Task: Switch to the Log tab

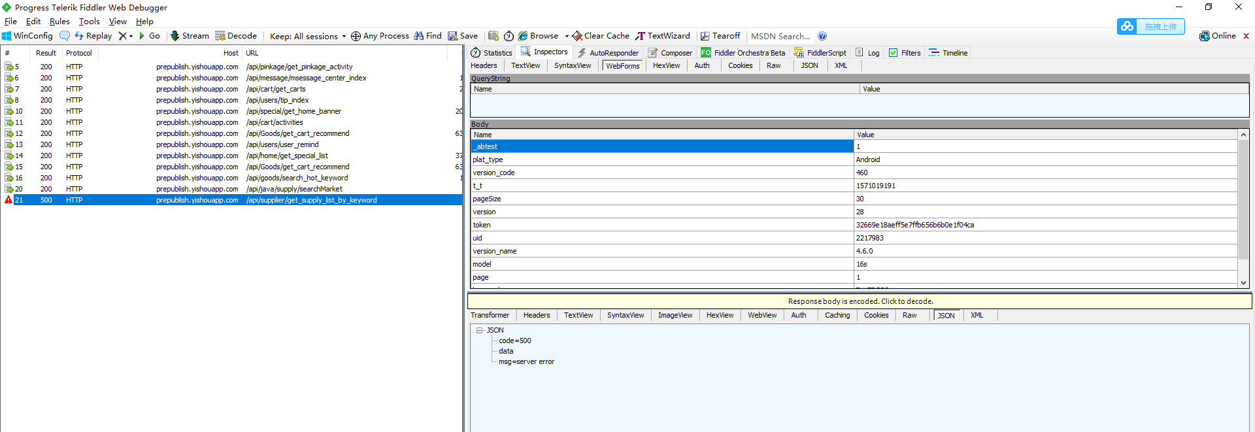Action: [x=867, y=53]
